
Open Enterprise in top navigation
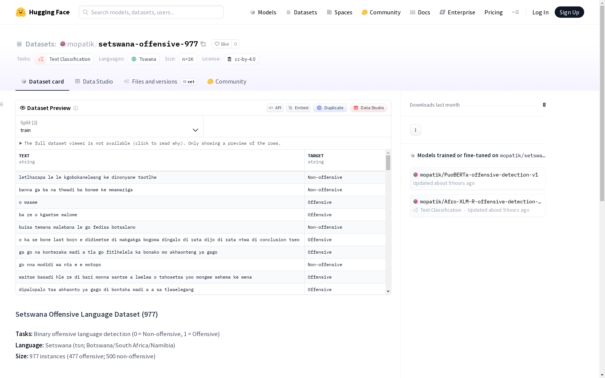pyautogui.click(x=458, y=12)
